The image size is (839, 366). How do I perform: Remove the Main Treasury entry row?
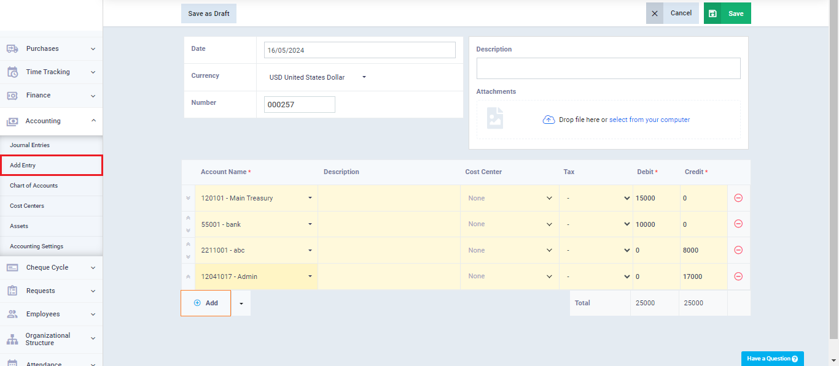(738, 198)
